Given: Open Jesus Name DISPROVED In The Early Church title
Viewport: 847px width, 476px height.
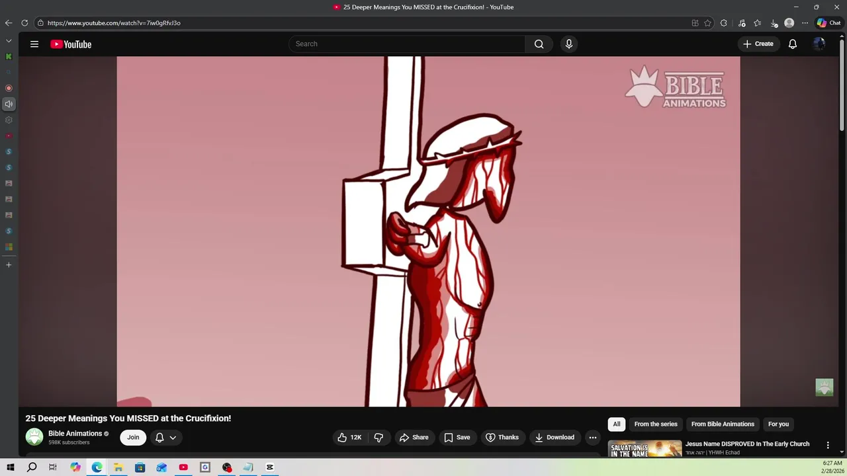Looking at the screenshot, I should 747,444.
